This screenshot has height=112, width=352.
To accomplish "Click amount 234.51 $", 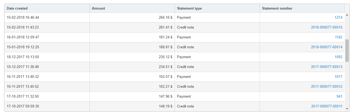I will (x=166, y=67).
